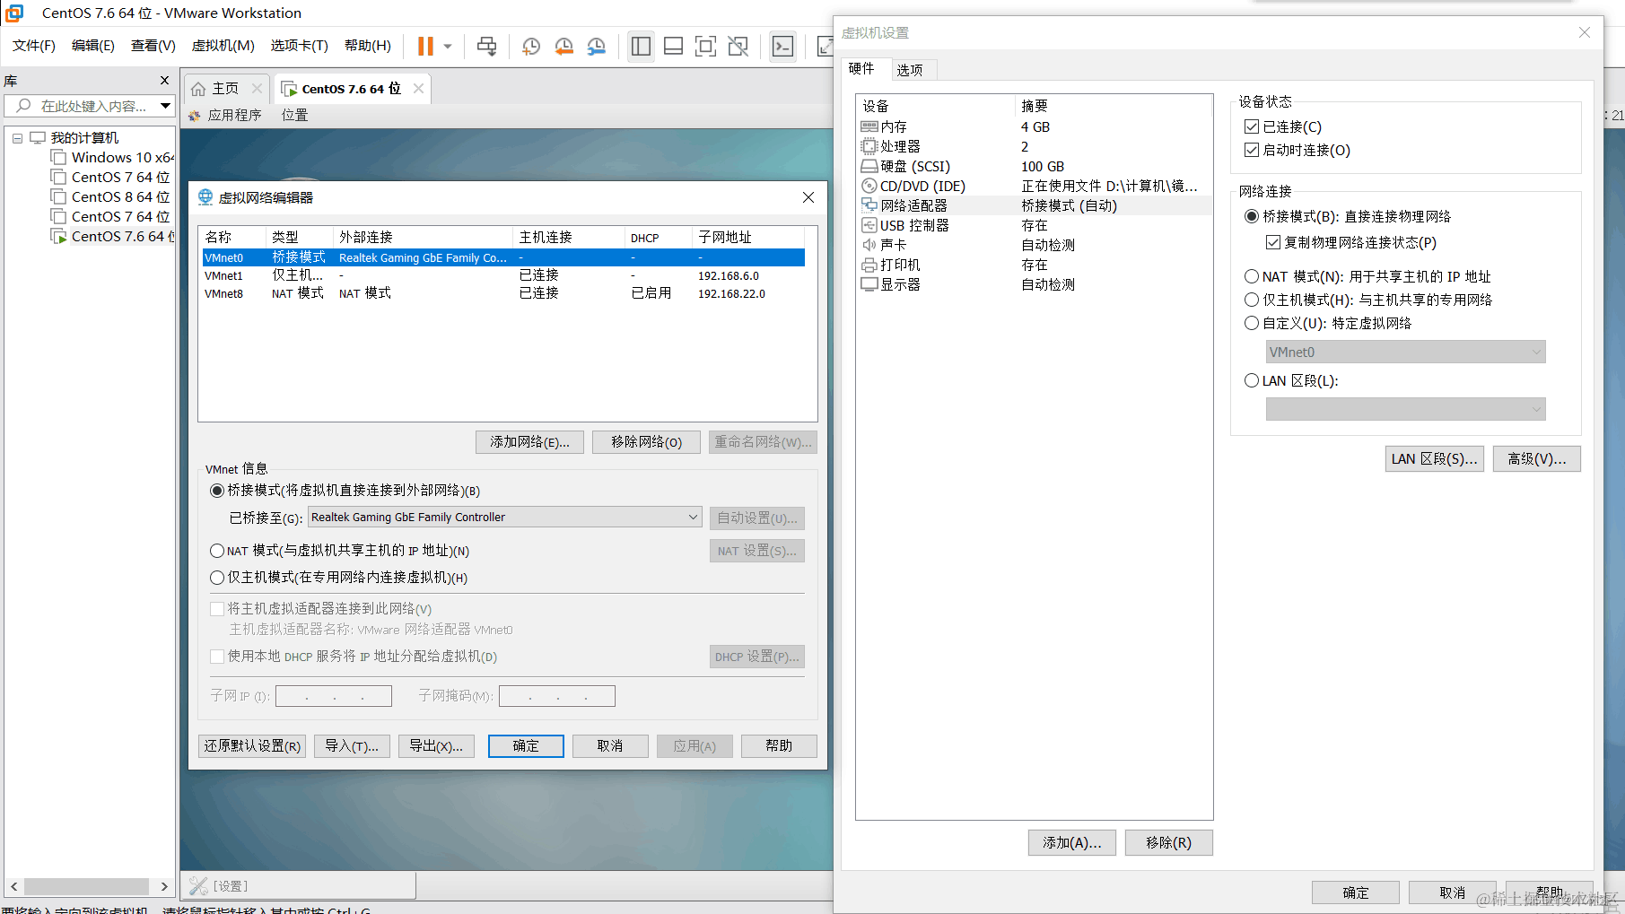Toggle the library sidebar view icon
This screenshot has width=1625, height=914.
(641, 46)
